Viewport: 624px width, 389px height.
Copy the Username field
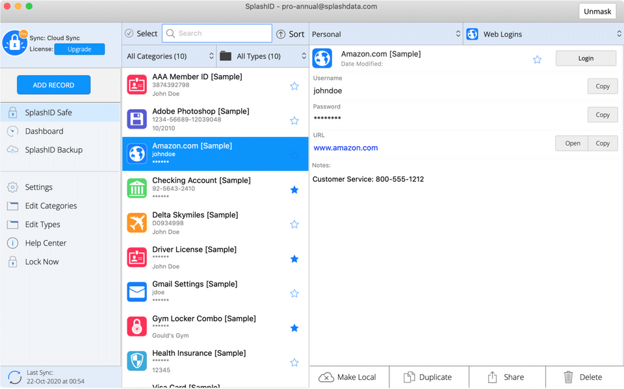603,86
